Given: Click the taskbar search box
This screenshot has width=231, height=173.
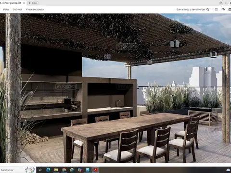Looking at the screenshot, I should tap(18, 170).
